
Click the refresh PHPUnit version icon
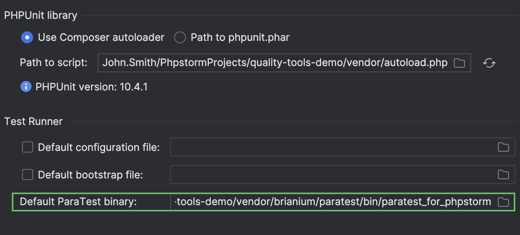489,63
